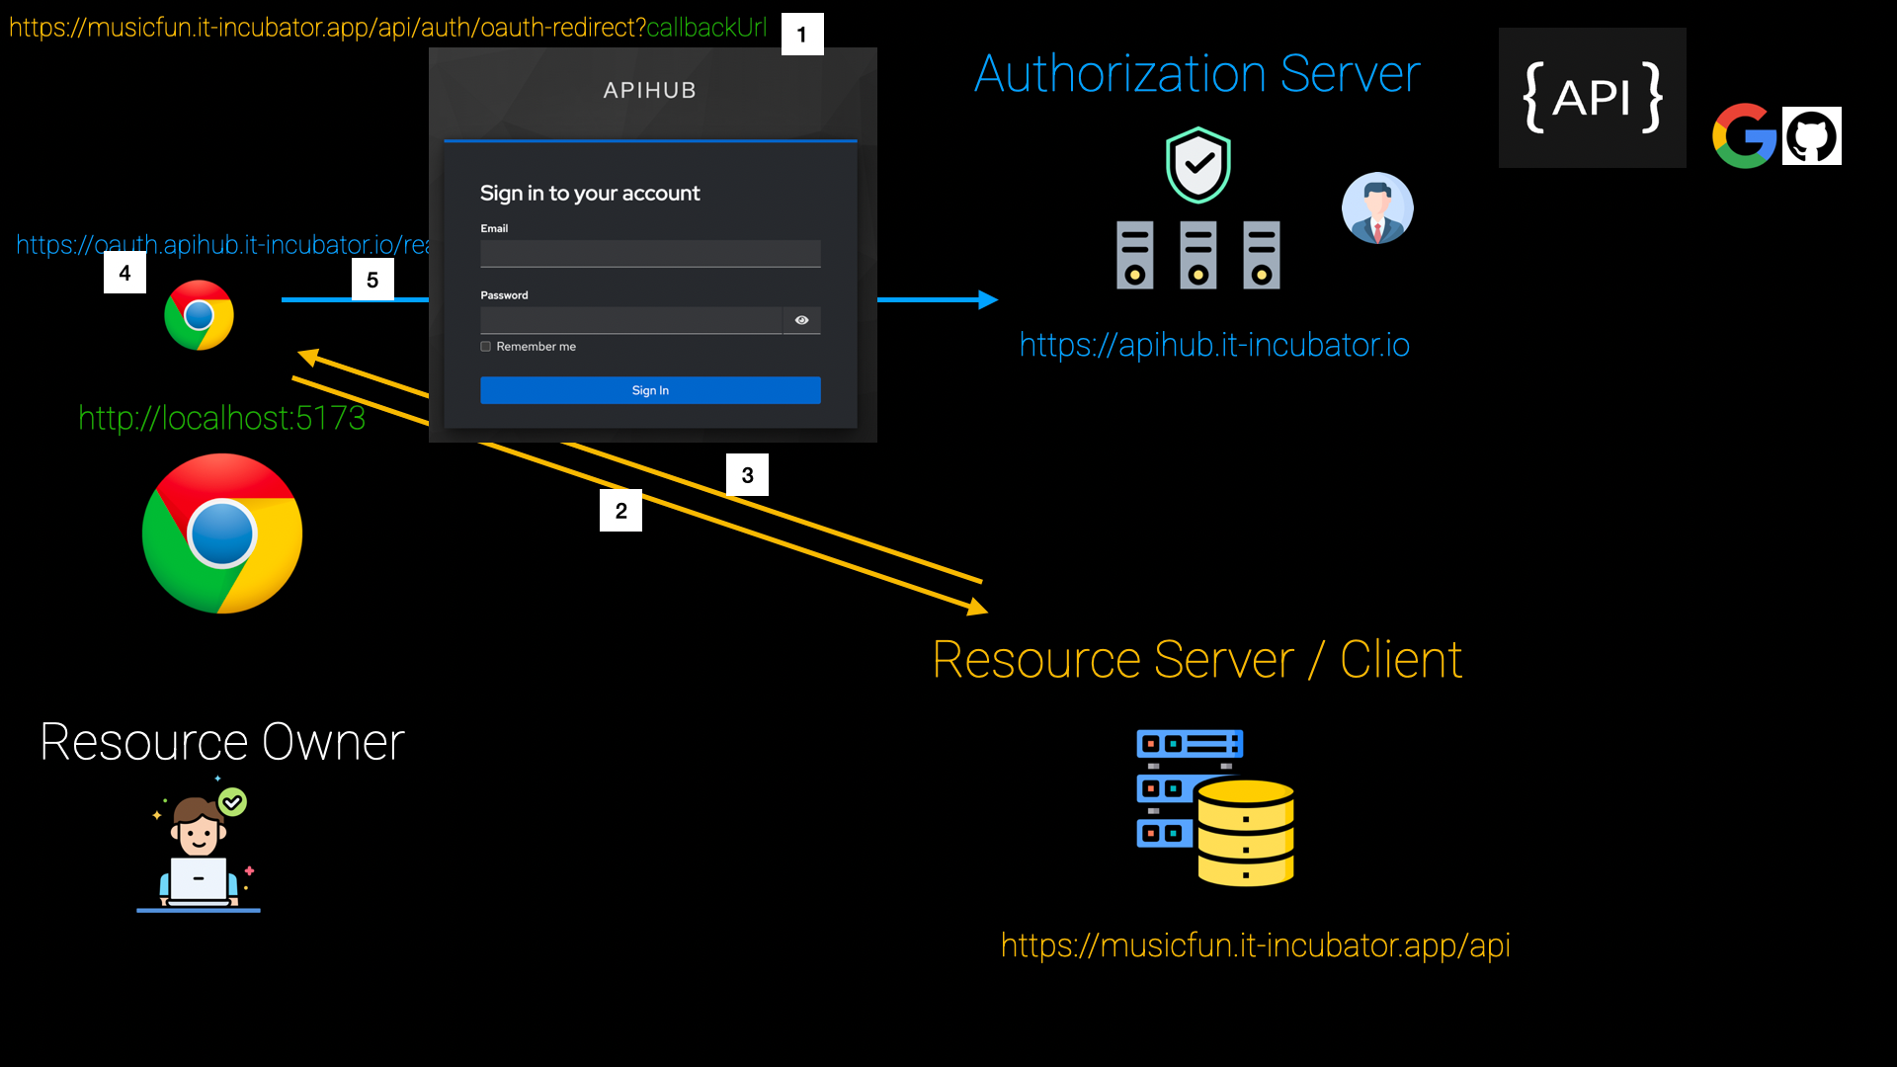Viewport: 1897px width, 1067px height.
Task: Click the http://localhost:5173 address text
Action: [x=222, y=418]
